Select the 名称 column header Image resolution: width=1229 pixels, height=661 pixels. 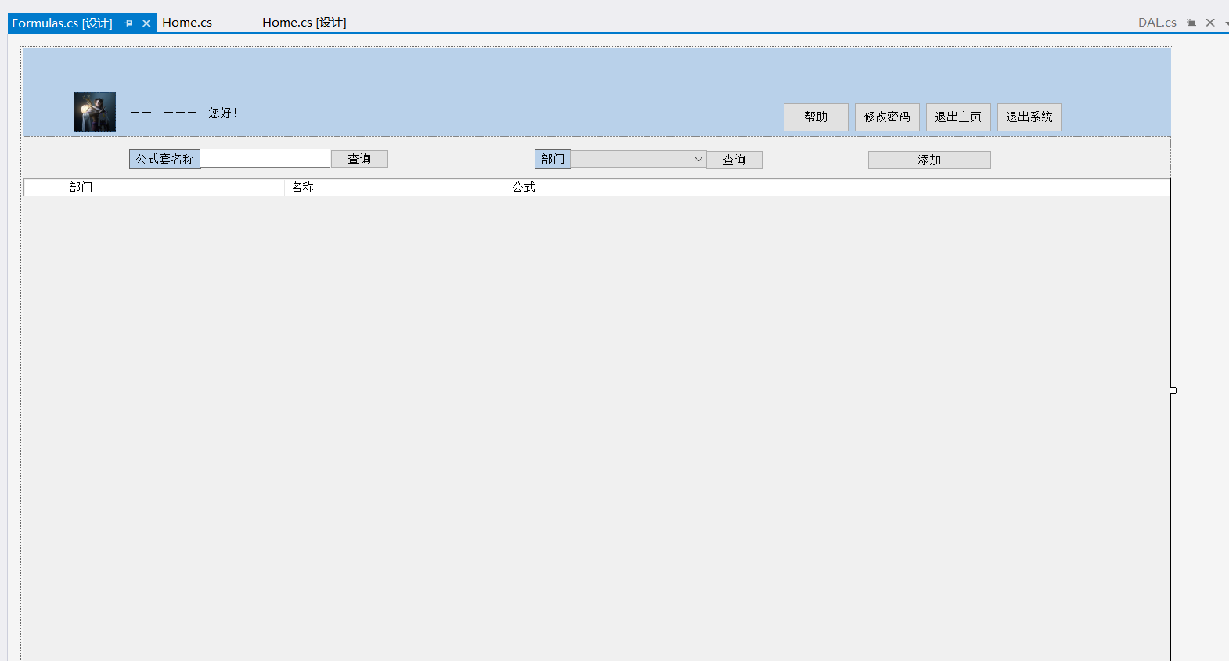click(395, 188)
